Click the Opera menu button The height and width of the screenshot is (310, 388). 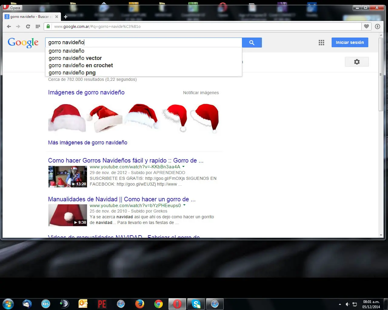click(x=12, y=8)
